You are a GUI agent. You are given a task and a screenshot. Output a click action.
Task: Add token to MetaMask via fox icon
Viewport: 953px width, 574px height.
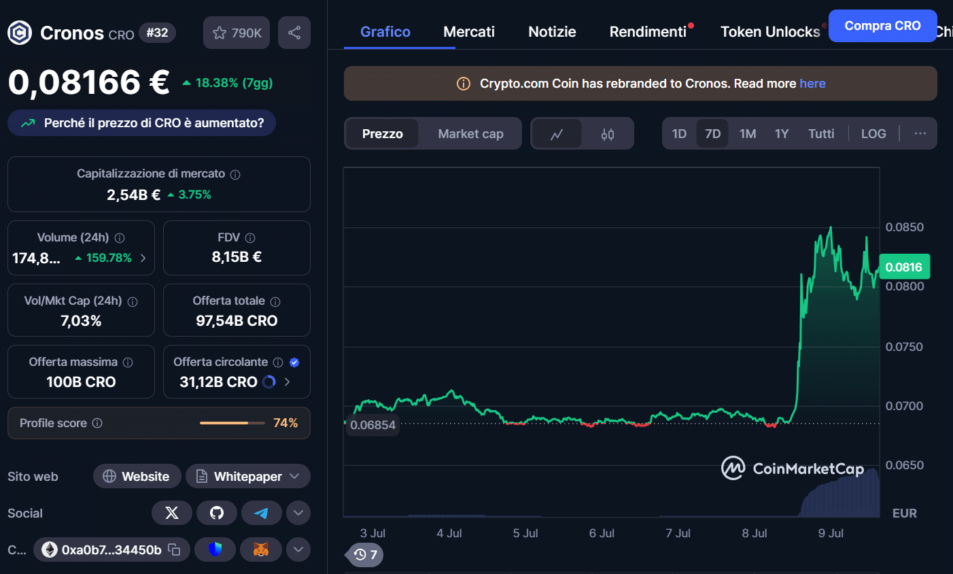(x=261, y=550)
